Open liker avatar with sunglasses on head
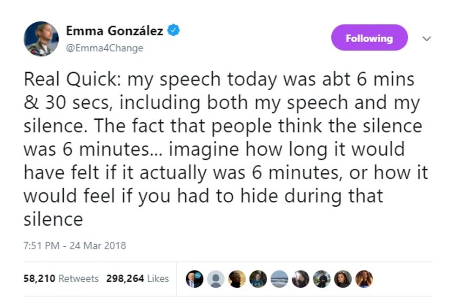 pos(343,279)
